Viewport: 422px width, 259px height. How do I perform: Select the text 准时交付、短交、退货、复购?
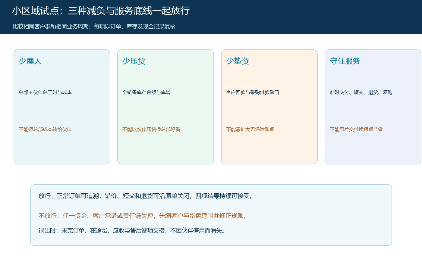click(x=361, y=92)
